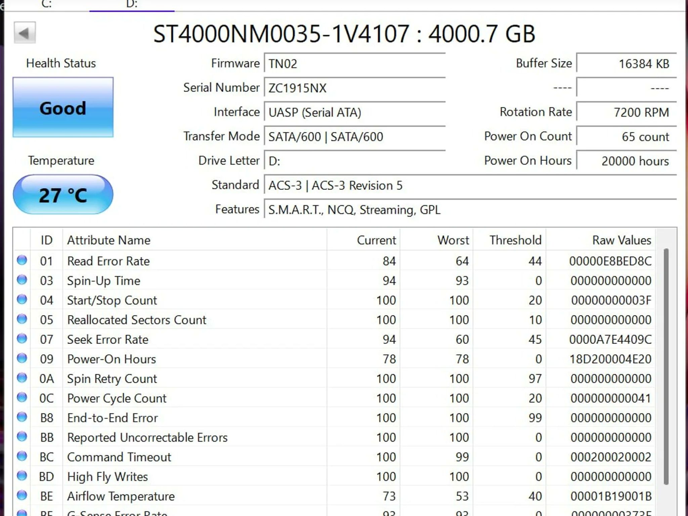Click the status dot for Command Timeout

pyautogui.click(x=22, y=456)
